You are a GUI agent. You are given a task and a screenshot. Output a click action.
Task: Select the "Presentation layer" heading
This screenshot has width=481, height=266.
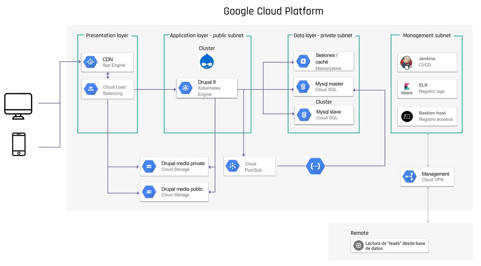[x=107, y=35]
